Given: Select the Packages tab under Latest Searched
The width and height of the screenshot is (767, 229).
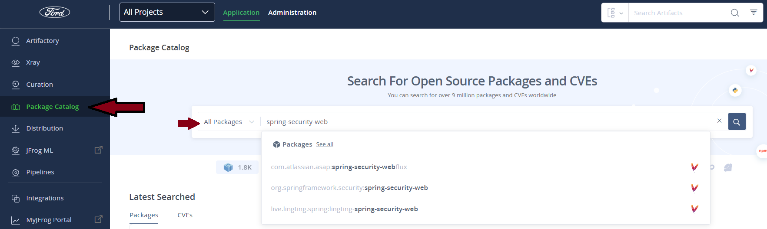Looking at the screenshot, I should pos(144,215).
